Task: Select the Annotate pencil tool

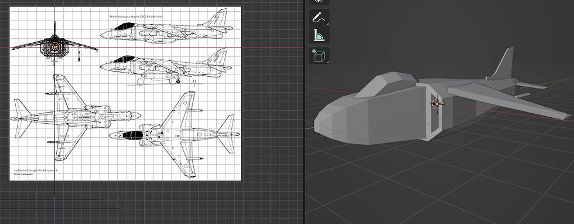Action: (319, 17)
